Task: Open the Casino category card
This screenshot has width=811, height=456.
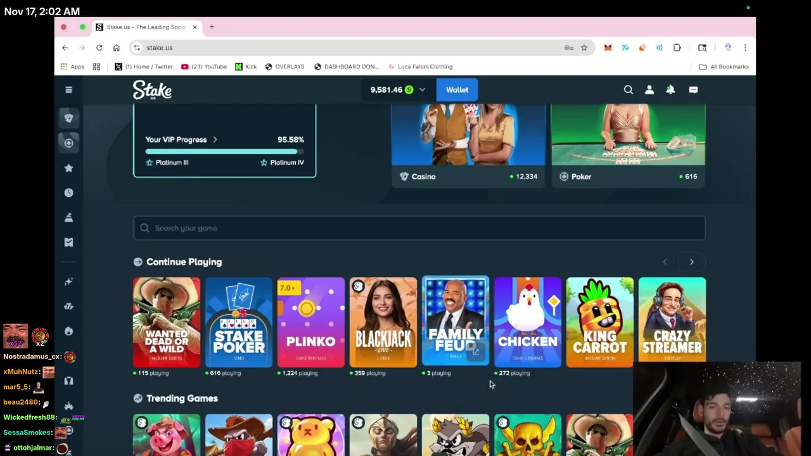Action: pyautogui.click(x=468, y=146)
